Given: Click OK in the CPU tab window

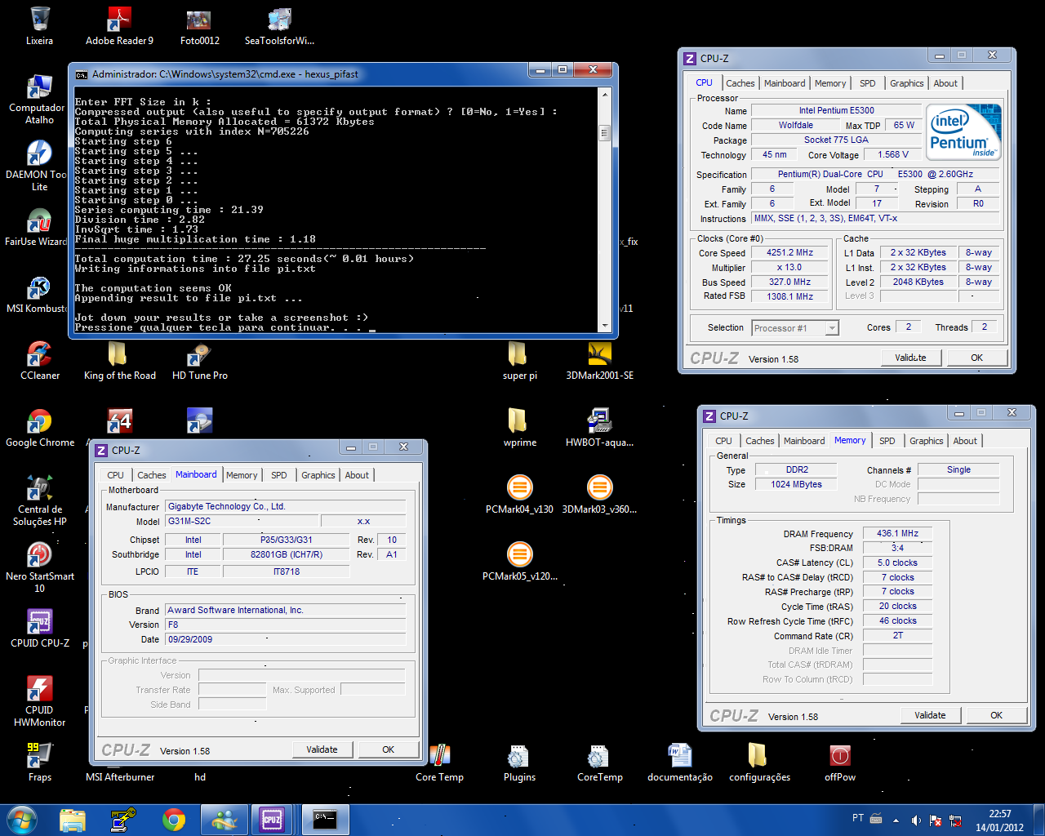Looking at the screenshot, I should click(x=976, y=358).
